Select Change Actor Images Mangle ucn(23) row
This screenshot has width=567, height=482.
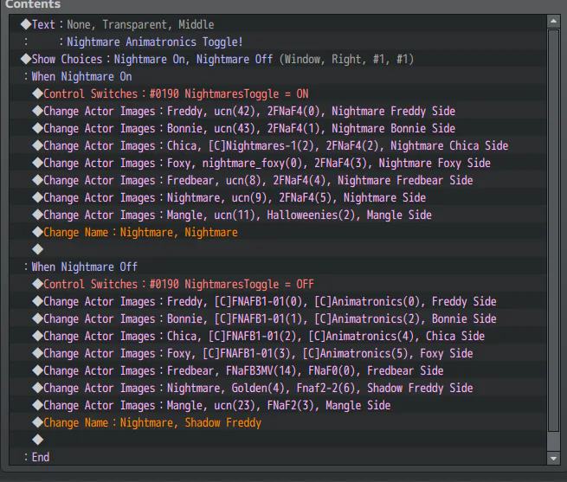tap(278, 405)
